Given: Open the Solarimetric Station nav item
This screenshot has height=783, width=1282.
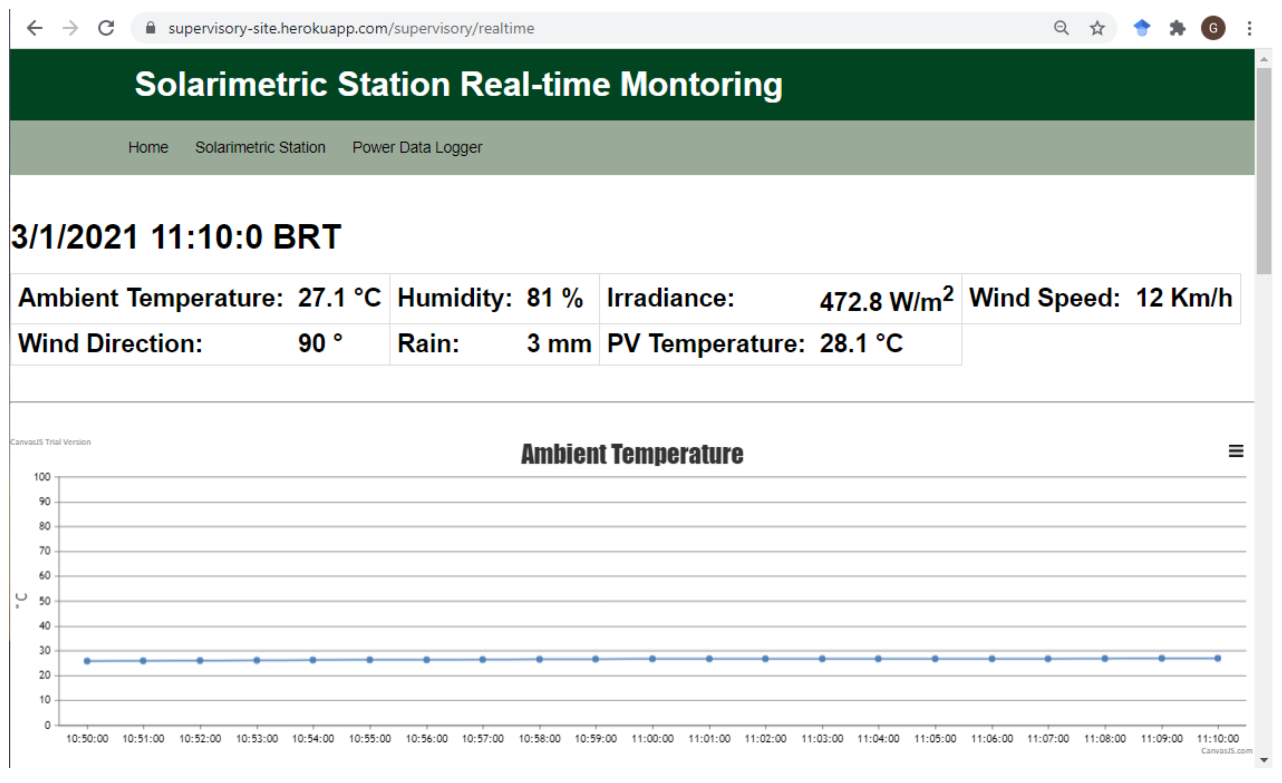Looking at the screenshot, I should 260,148.
